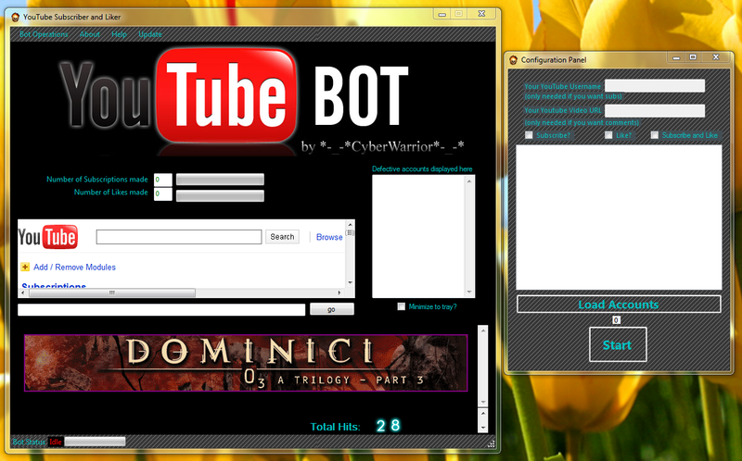742x461 pixels.
Task: Click down arrow of defective accounts list scrollbar
Action: [x=469, y=292]
